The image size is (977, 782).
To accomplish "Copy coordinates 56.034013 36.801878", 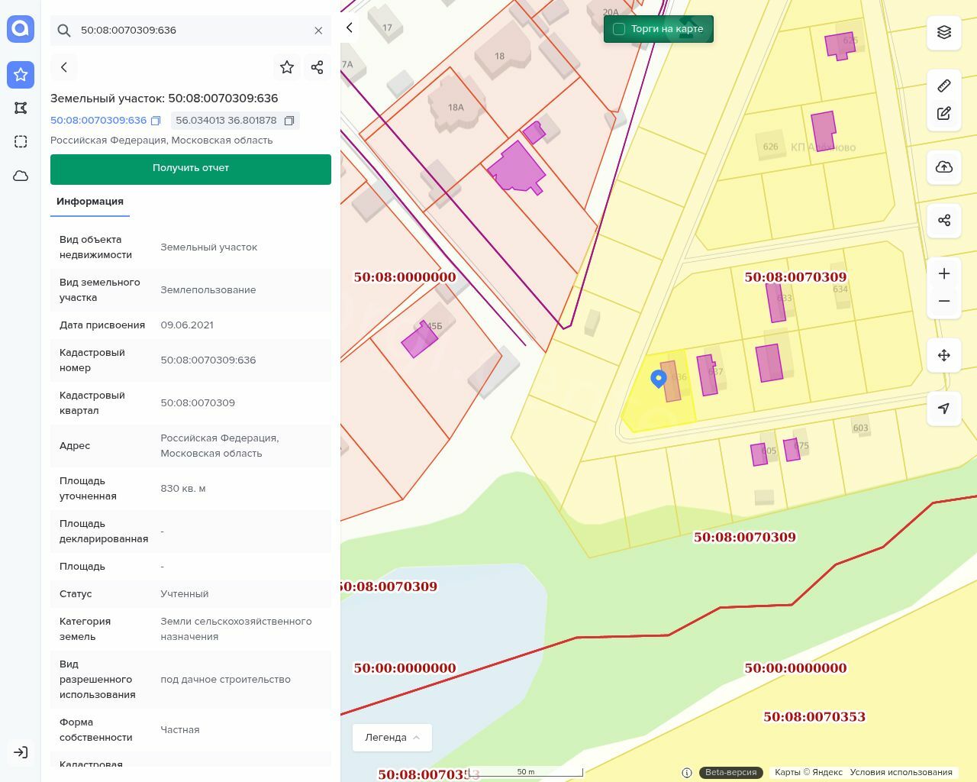I will point(289,121).
